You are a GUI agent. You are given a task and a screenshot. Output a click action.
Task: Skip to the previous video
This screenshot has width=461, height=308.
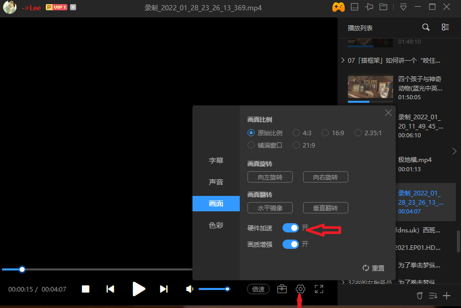coord(110,289)
